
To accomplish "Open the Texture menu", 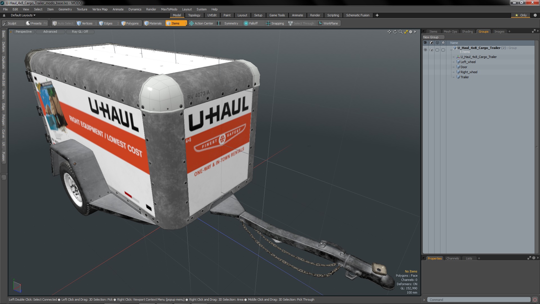I will click(x=82, y=9).
